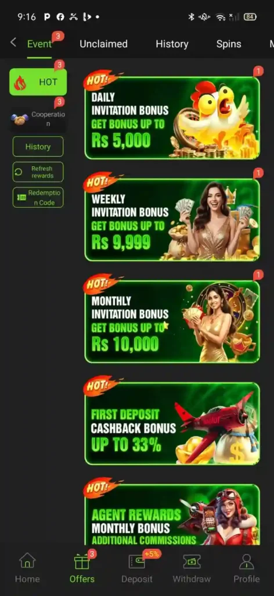Click the Refresh rewards circular arrow
This screenshot has height=596, width=274.
click(18, 172)
